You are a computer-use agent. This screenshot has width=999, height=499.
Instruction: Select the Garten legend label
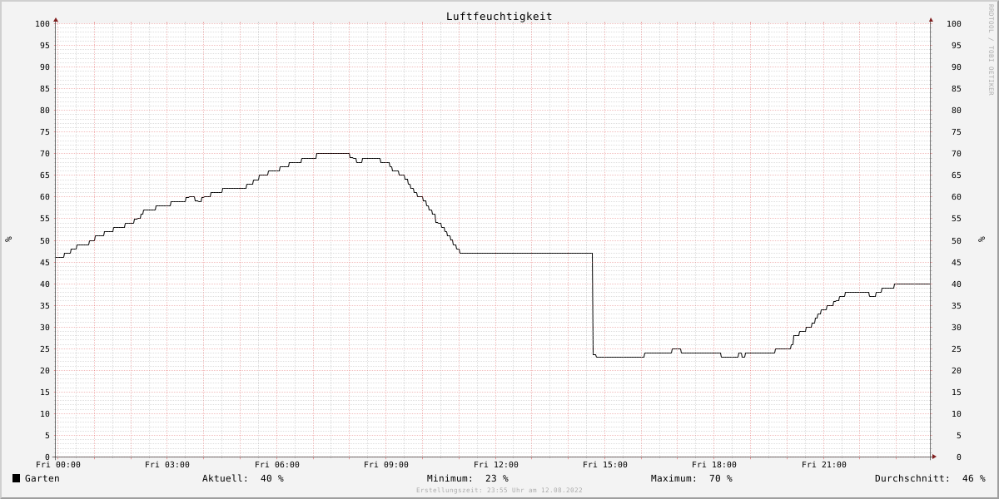click(x=42, y=478)
